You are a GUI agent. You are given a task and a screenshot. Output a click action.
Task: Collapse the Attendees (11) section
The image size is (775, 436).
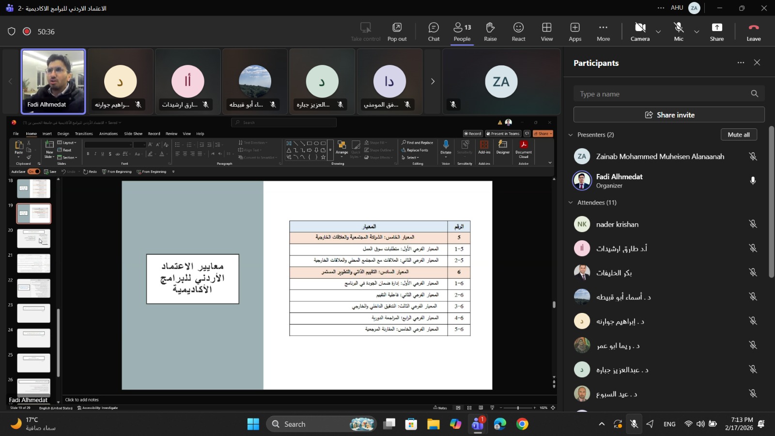571,202
